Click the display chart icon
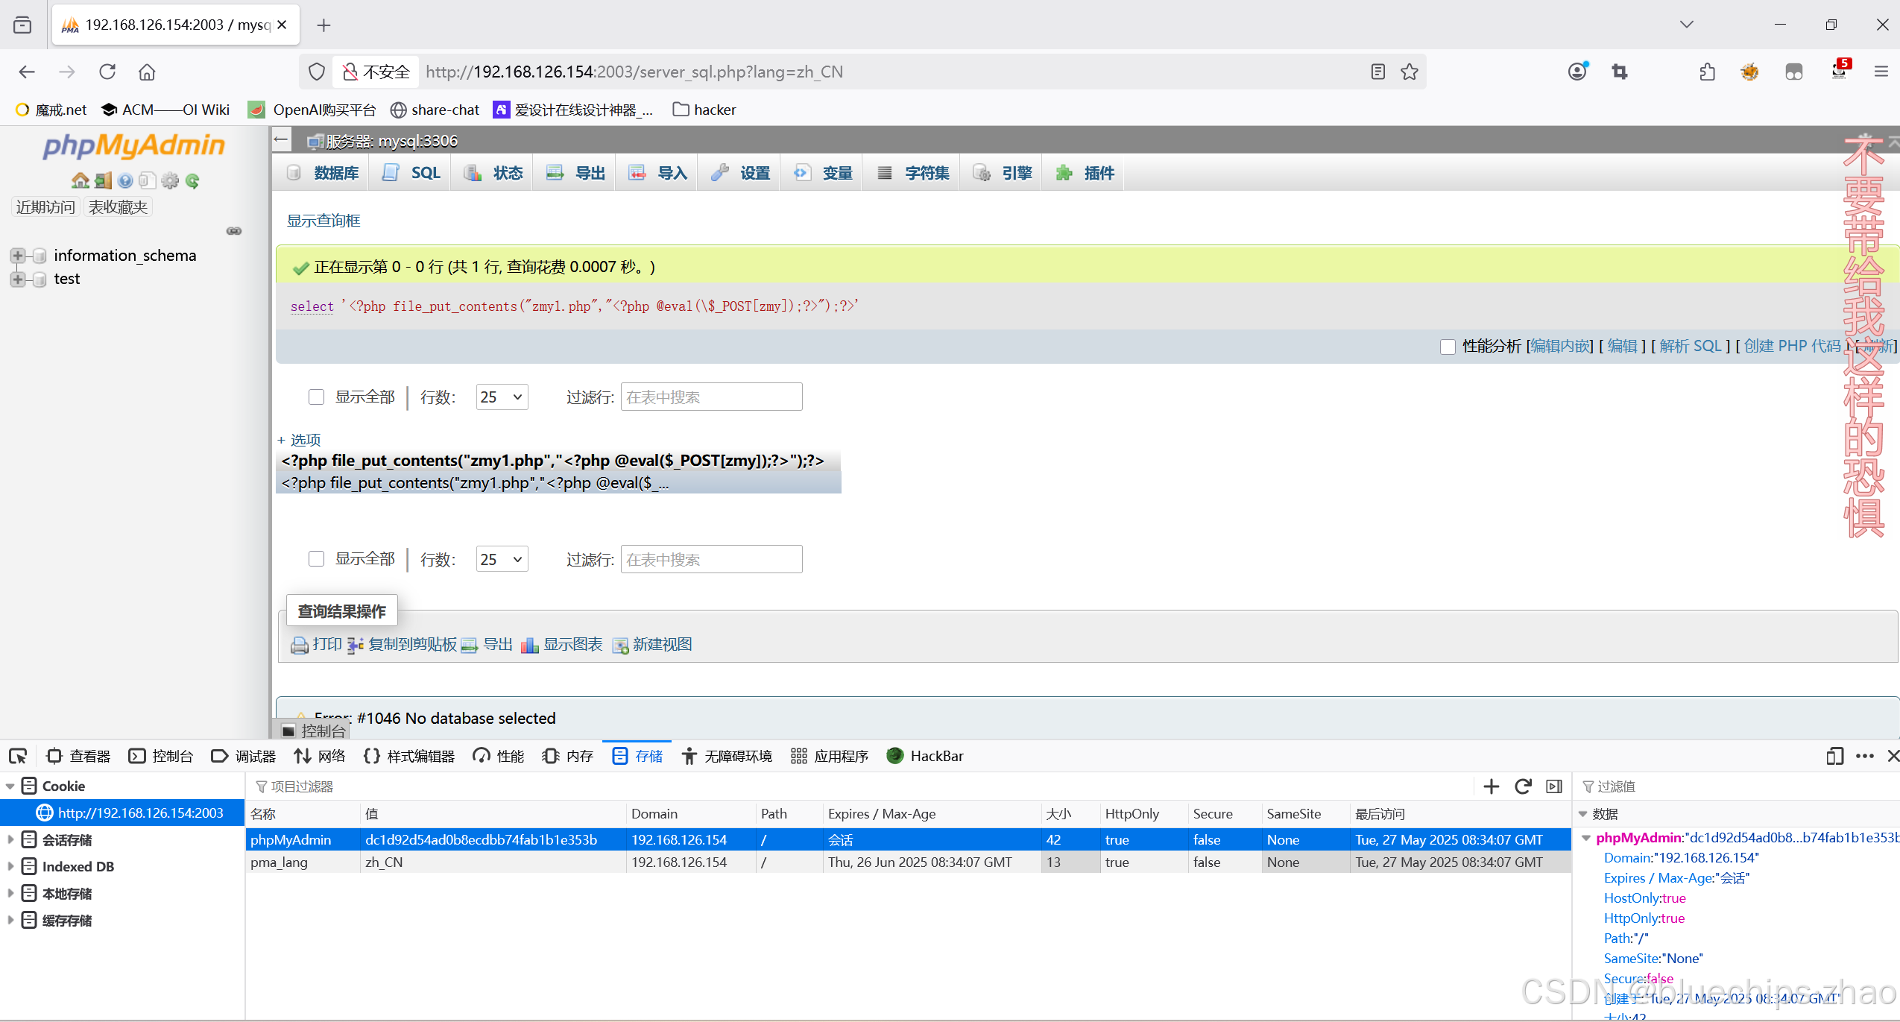 tap(530, 645)
